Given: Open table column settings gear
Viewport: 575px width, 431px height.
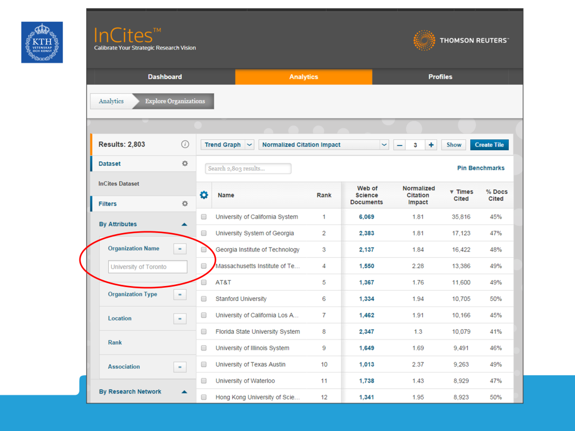Looking at the screenshot, I should (204, 195).
